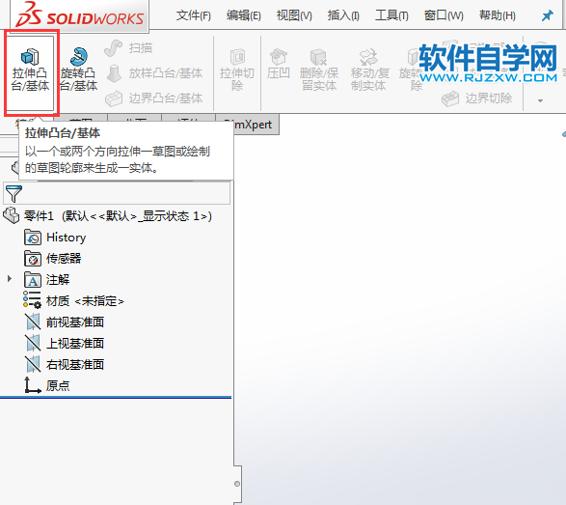The image size is (566, 505).
Task: Click the 零件1 part icon in the tree
Action: pyautogui.click(x=12, y=216)
